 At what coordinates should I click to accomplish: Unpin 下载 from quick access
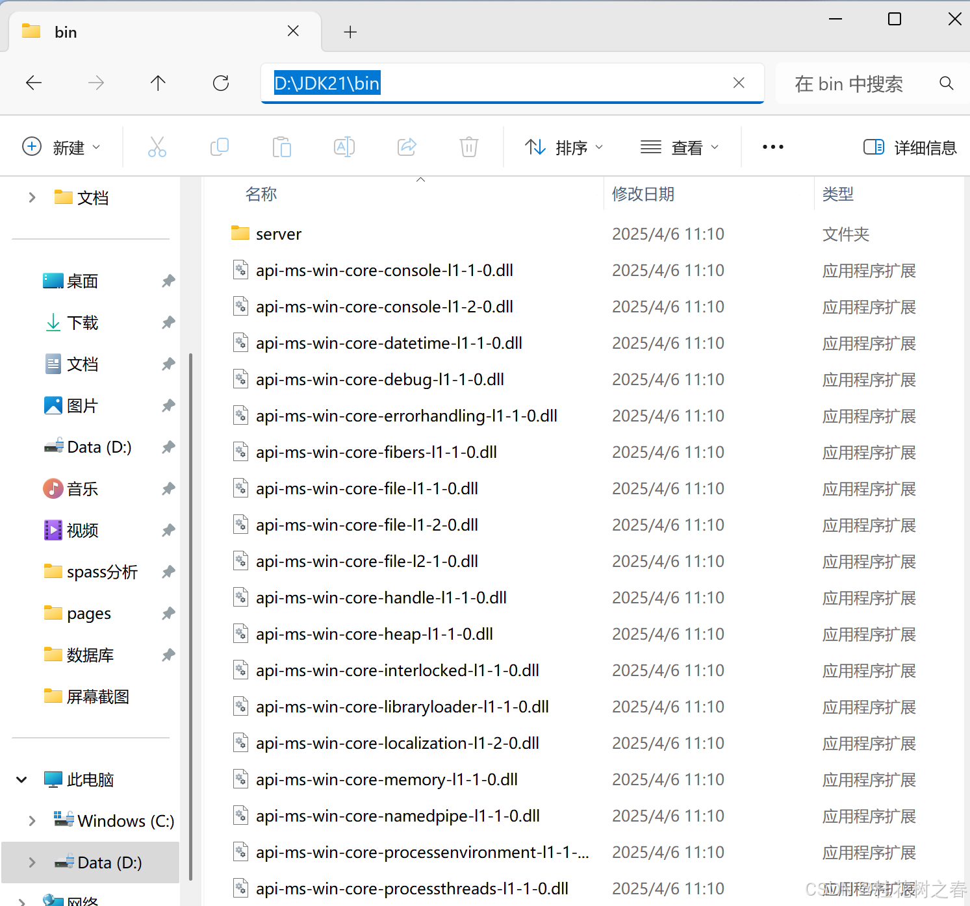pos(168,322)
